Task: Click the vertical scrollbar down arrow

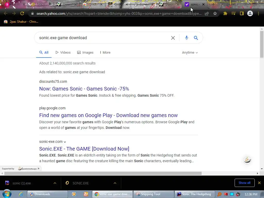Action: [x=262, y=169]
